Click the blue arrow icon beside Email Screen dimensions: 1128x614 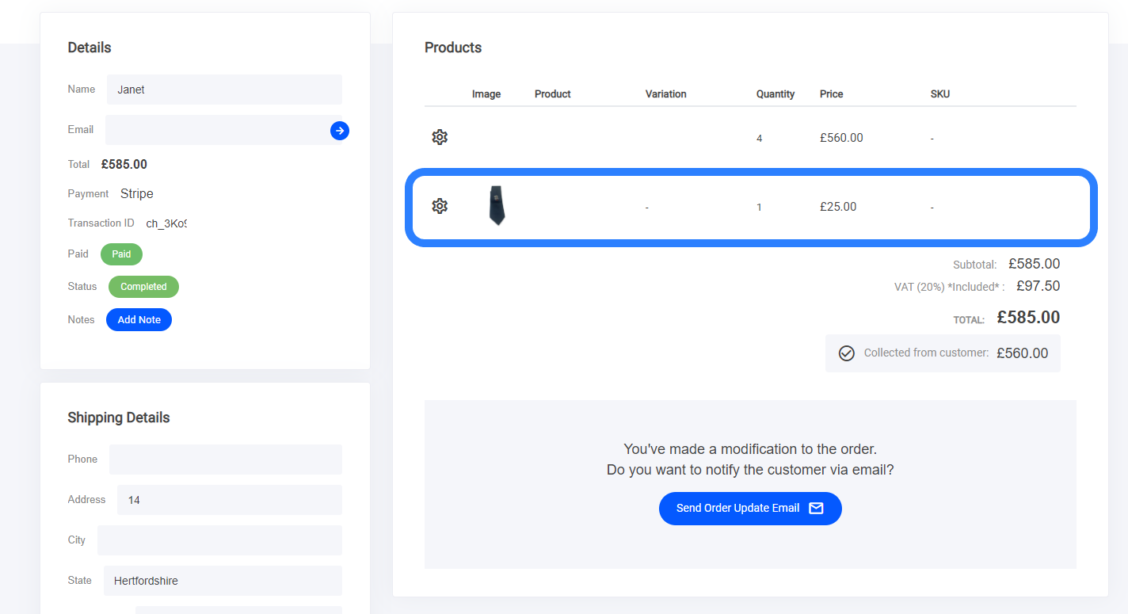(340, 131)
